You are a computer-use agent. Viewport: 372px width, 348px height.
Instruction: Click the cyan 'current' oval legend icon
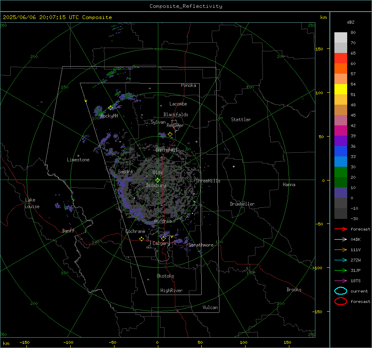click(341, 291)
